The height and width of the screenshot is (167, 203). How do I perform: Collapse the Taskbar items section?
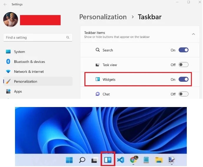[x=193, y=34]
